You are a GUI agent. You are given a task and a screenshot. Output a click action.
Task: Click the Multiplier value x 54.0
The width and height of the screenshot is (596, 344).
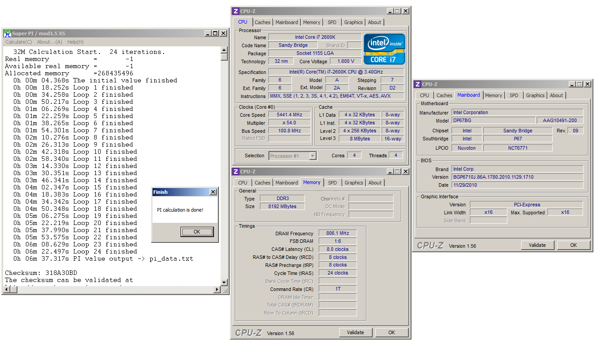coord(289,123)
